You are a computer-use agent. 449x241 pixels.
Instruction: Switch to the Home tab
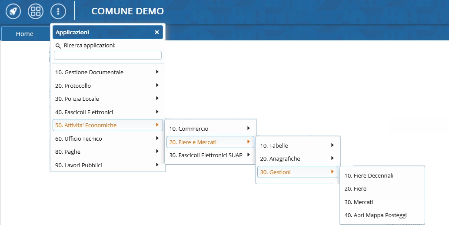point(24,34)
